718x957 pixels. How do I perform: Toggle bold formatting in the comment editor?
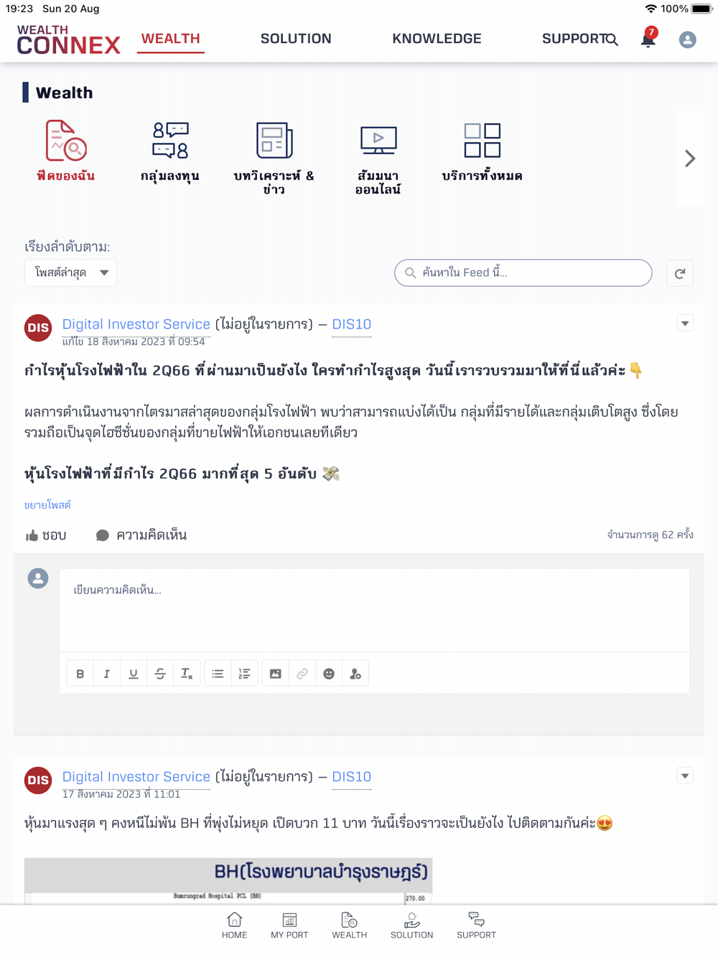[x=80, y=674]
